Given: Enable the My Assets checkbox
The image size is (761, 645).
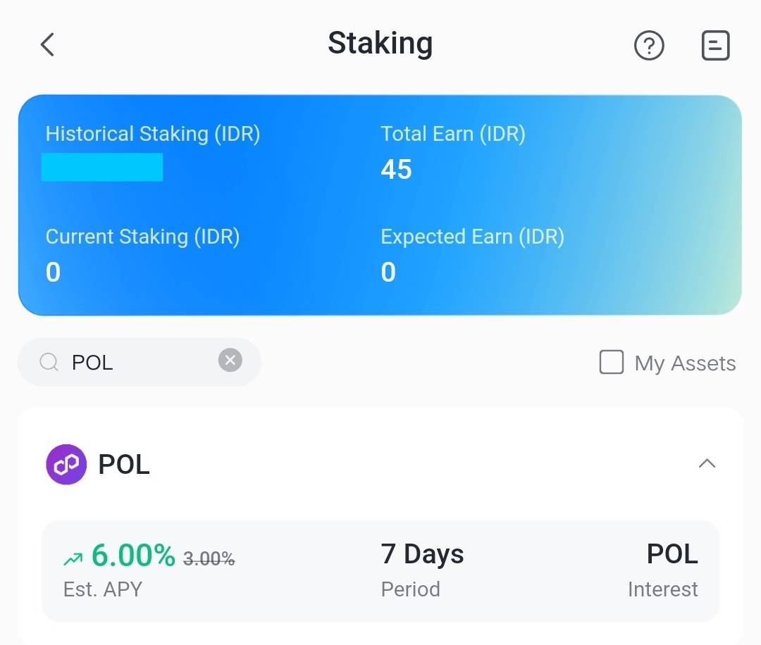Looking at the screenshot, I should pos(611,363).
